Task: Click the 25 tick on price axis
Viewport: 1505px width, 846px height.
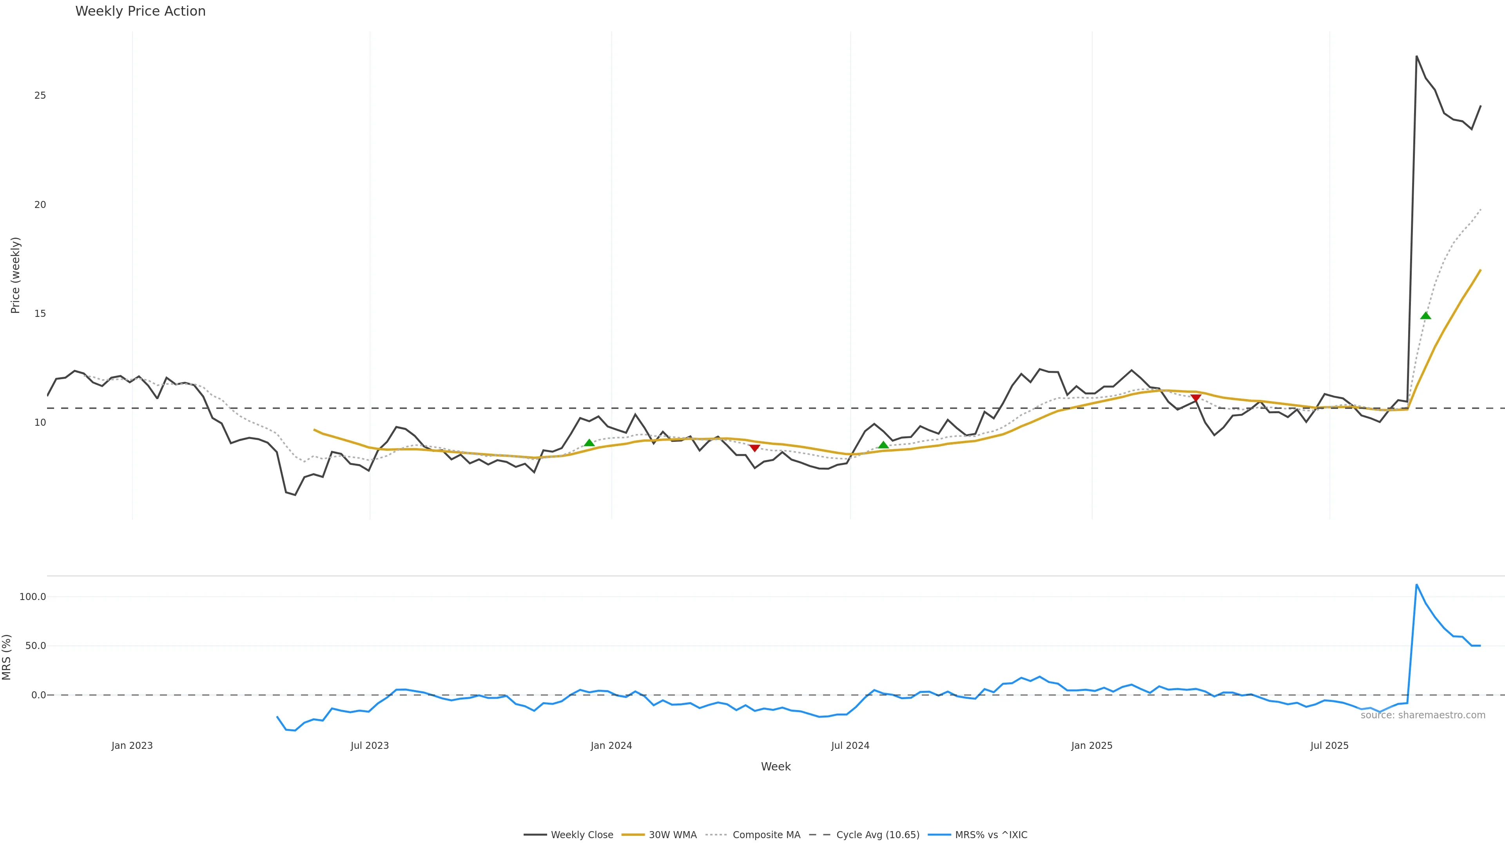Action: (40, 95)
